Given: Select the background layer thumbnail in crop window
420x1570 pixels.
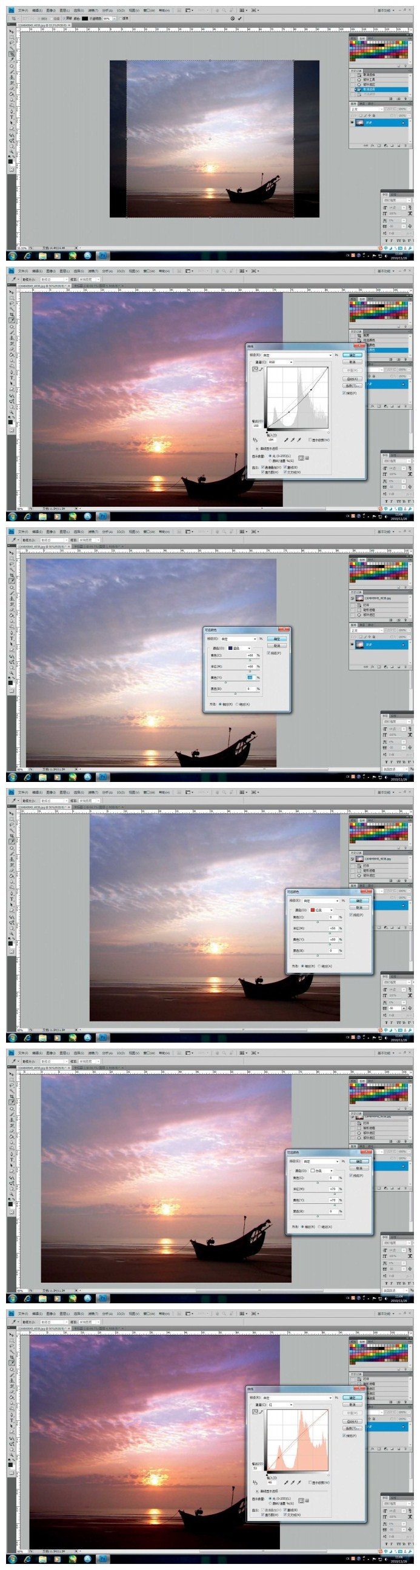Looking at the screenshot, I should point(360,123).
